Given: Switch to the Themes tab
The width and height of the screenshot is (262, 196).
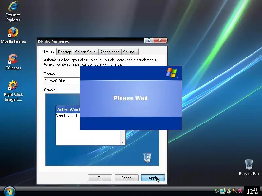Looking at the screenshot, I should click(48, 51).
